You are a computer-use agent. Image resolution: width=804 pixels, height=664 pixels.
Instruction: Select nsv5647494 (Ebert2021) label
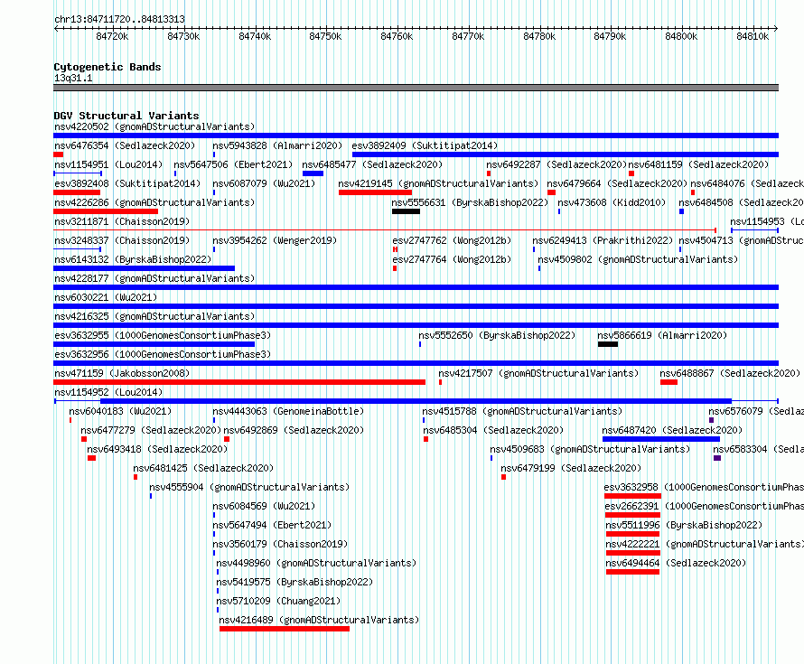point(272,525)
